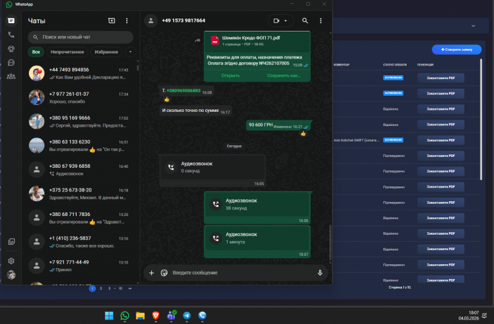Open chat with +380 68 711 7836

[x=80, y=218]
